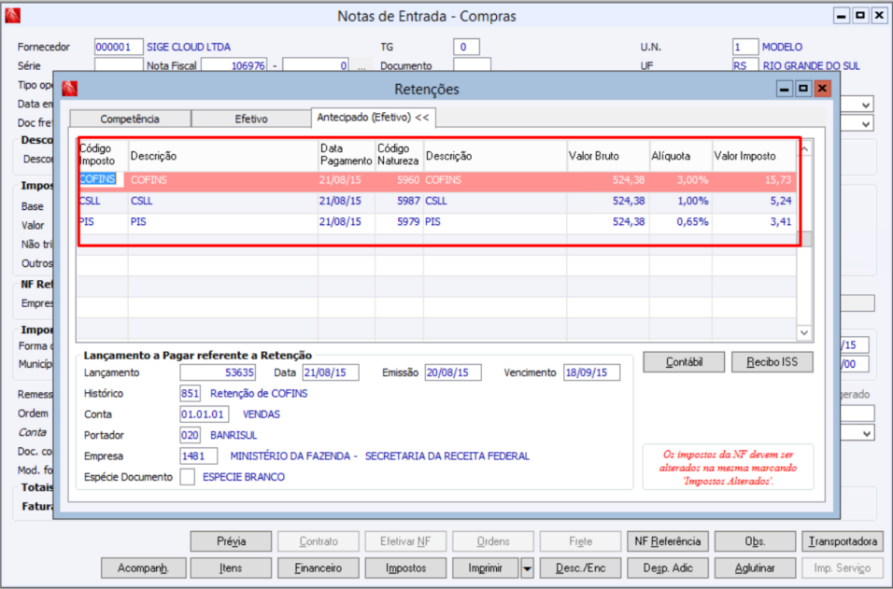
Task: Open the Imprimir dropdown arrow
Action: (x=527, y=568)
